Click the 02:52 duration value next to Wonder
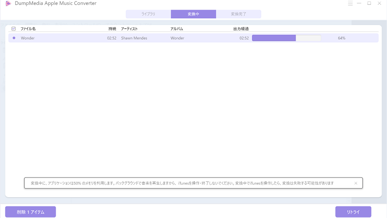The image size is (387, 218). pyautogui.click(x=112, y=38)
